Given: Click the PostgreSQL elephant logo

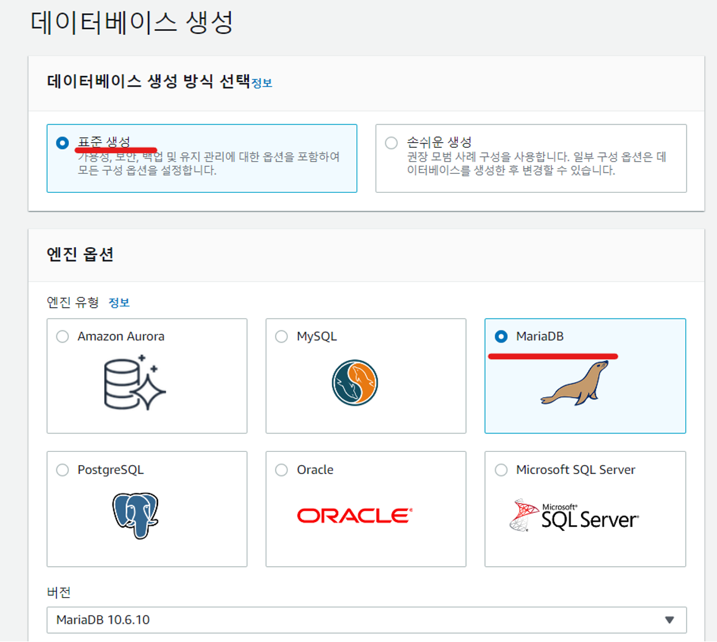Looking at the screenshot, I should point(135,516).
